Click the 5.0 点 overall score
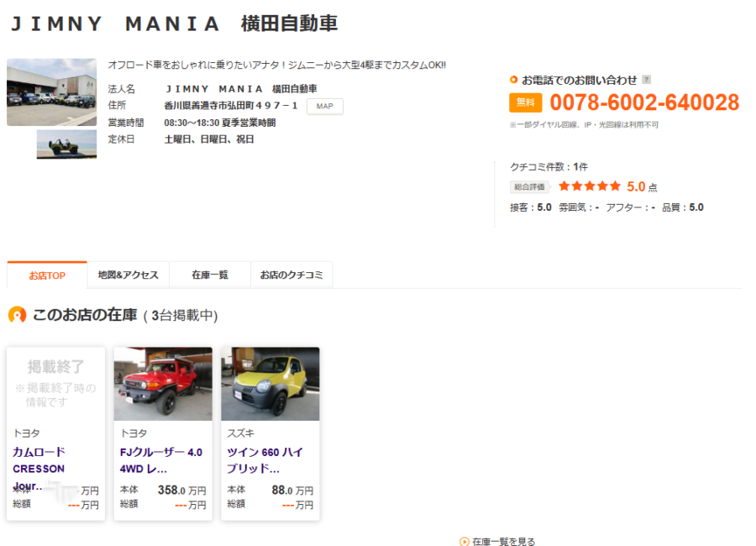This screenshot has height=546, width=756. pos(642,186)
